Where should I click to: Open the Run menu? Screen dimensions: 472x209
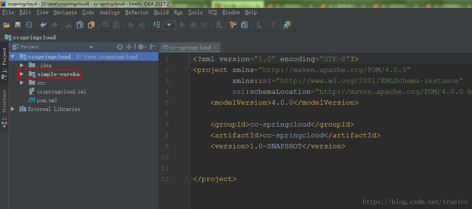[178, 12]
